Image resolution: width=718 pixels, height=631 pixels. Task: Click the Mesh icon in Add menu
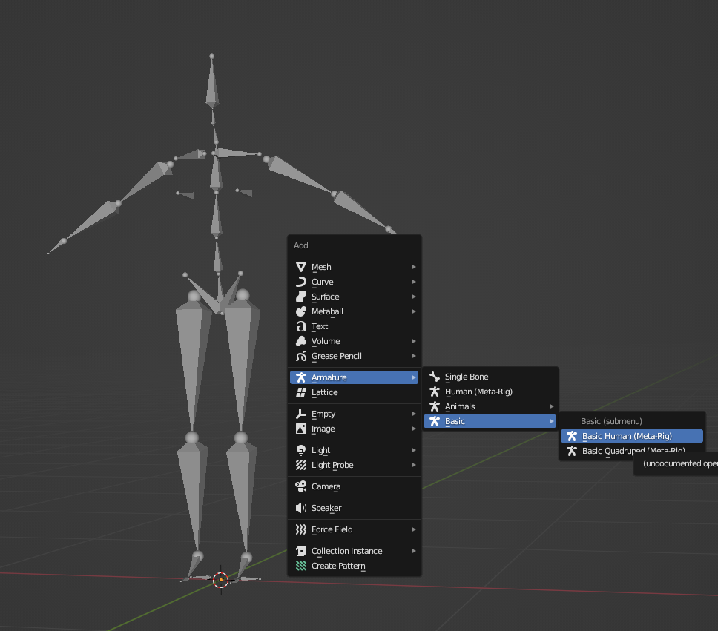[301, 267]
